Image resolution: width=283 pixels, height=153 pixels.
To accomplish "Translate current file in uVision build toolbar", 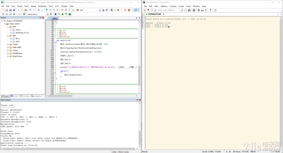I will [x=3, y=14].
